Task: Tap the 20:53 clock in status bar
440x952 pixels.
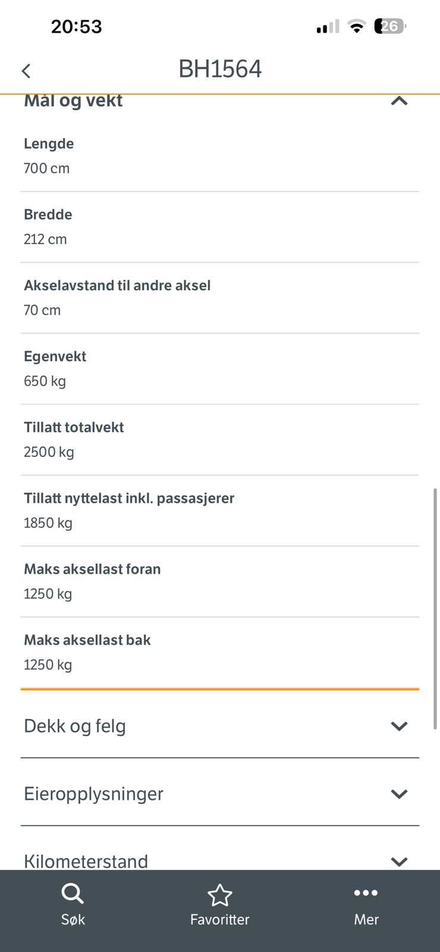Action: (77, 27)
